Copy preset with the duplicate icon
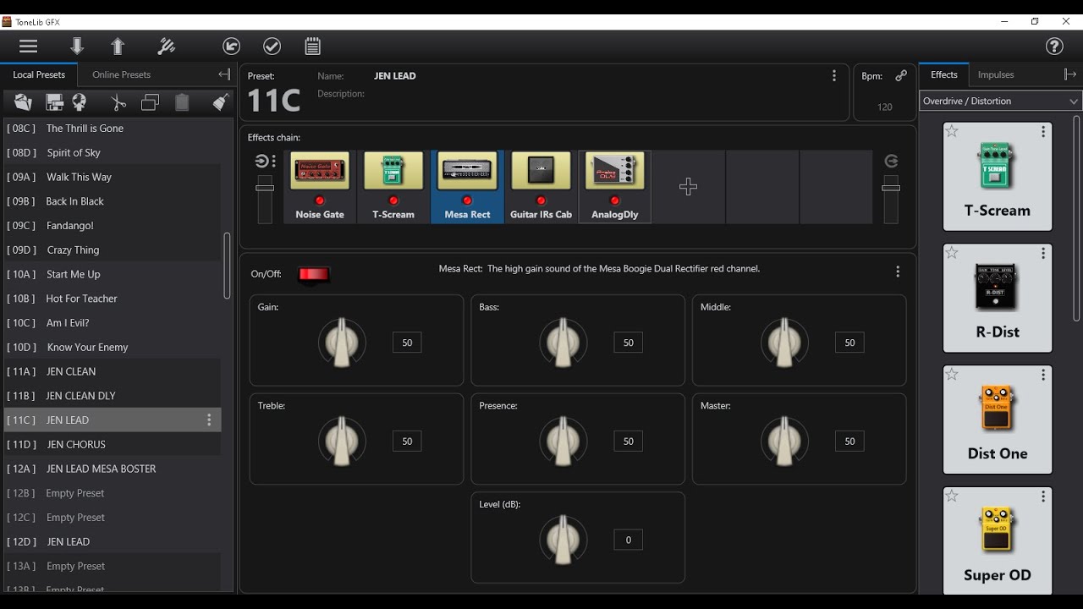This screenshot has width=1083, height=609. 151,102
